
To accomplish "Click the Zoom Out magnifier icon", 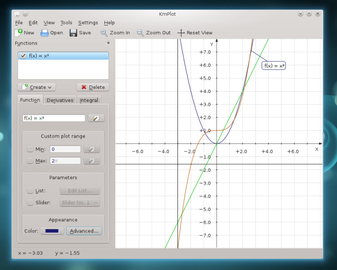I will tap(140, 33).
